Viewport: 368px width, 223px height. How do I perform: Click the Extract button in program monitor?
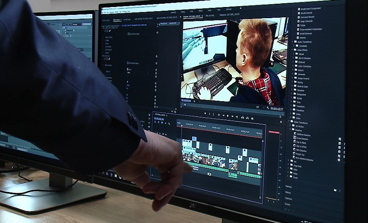pyautogui.click(x=247, y=118)
